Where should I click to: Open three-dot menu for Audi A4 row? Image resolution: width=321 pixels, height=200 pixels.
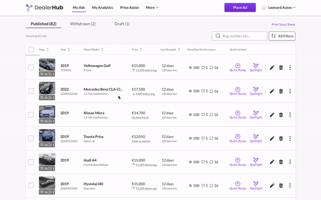point(290,162)
